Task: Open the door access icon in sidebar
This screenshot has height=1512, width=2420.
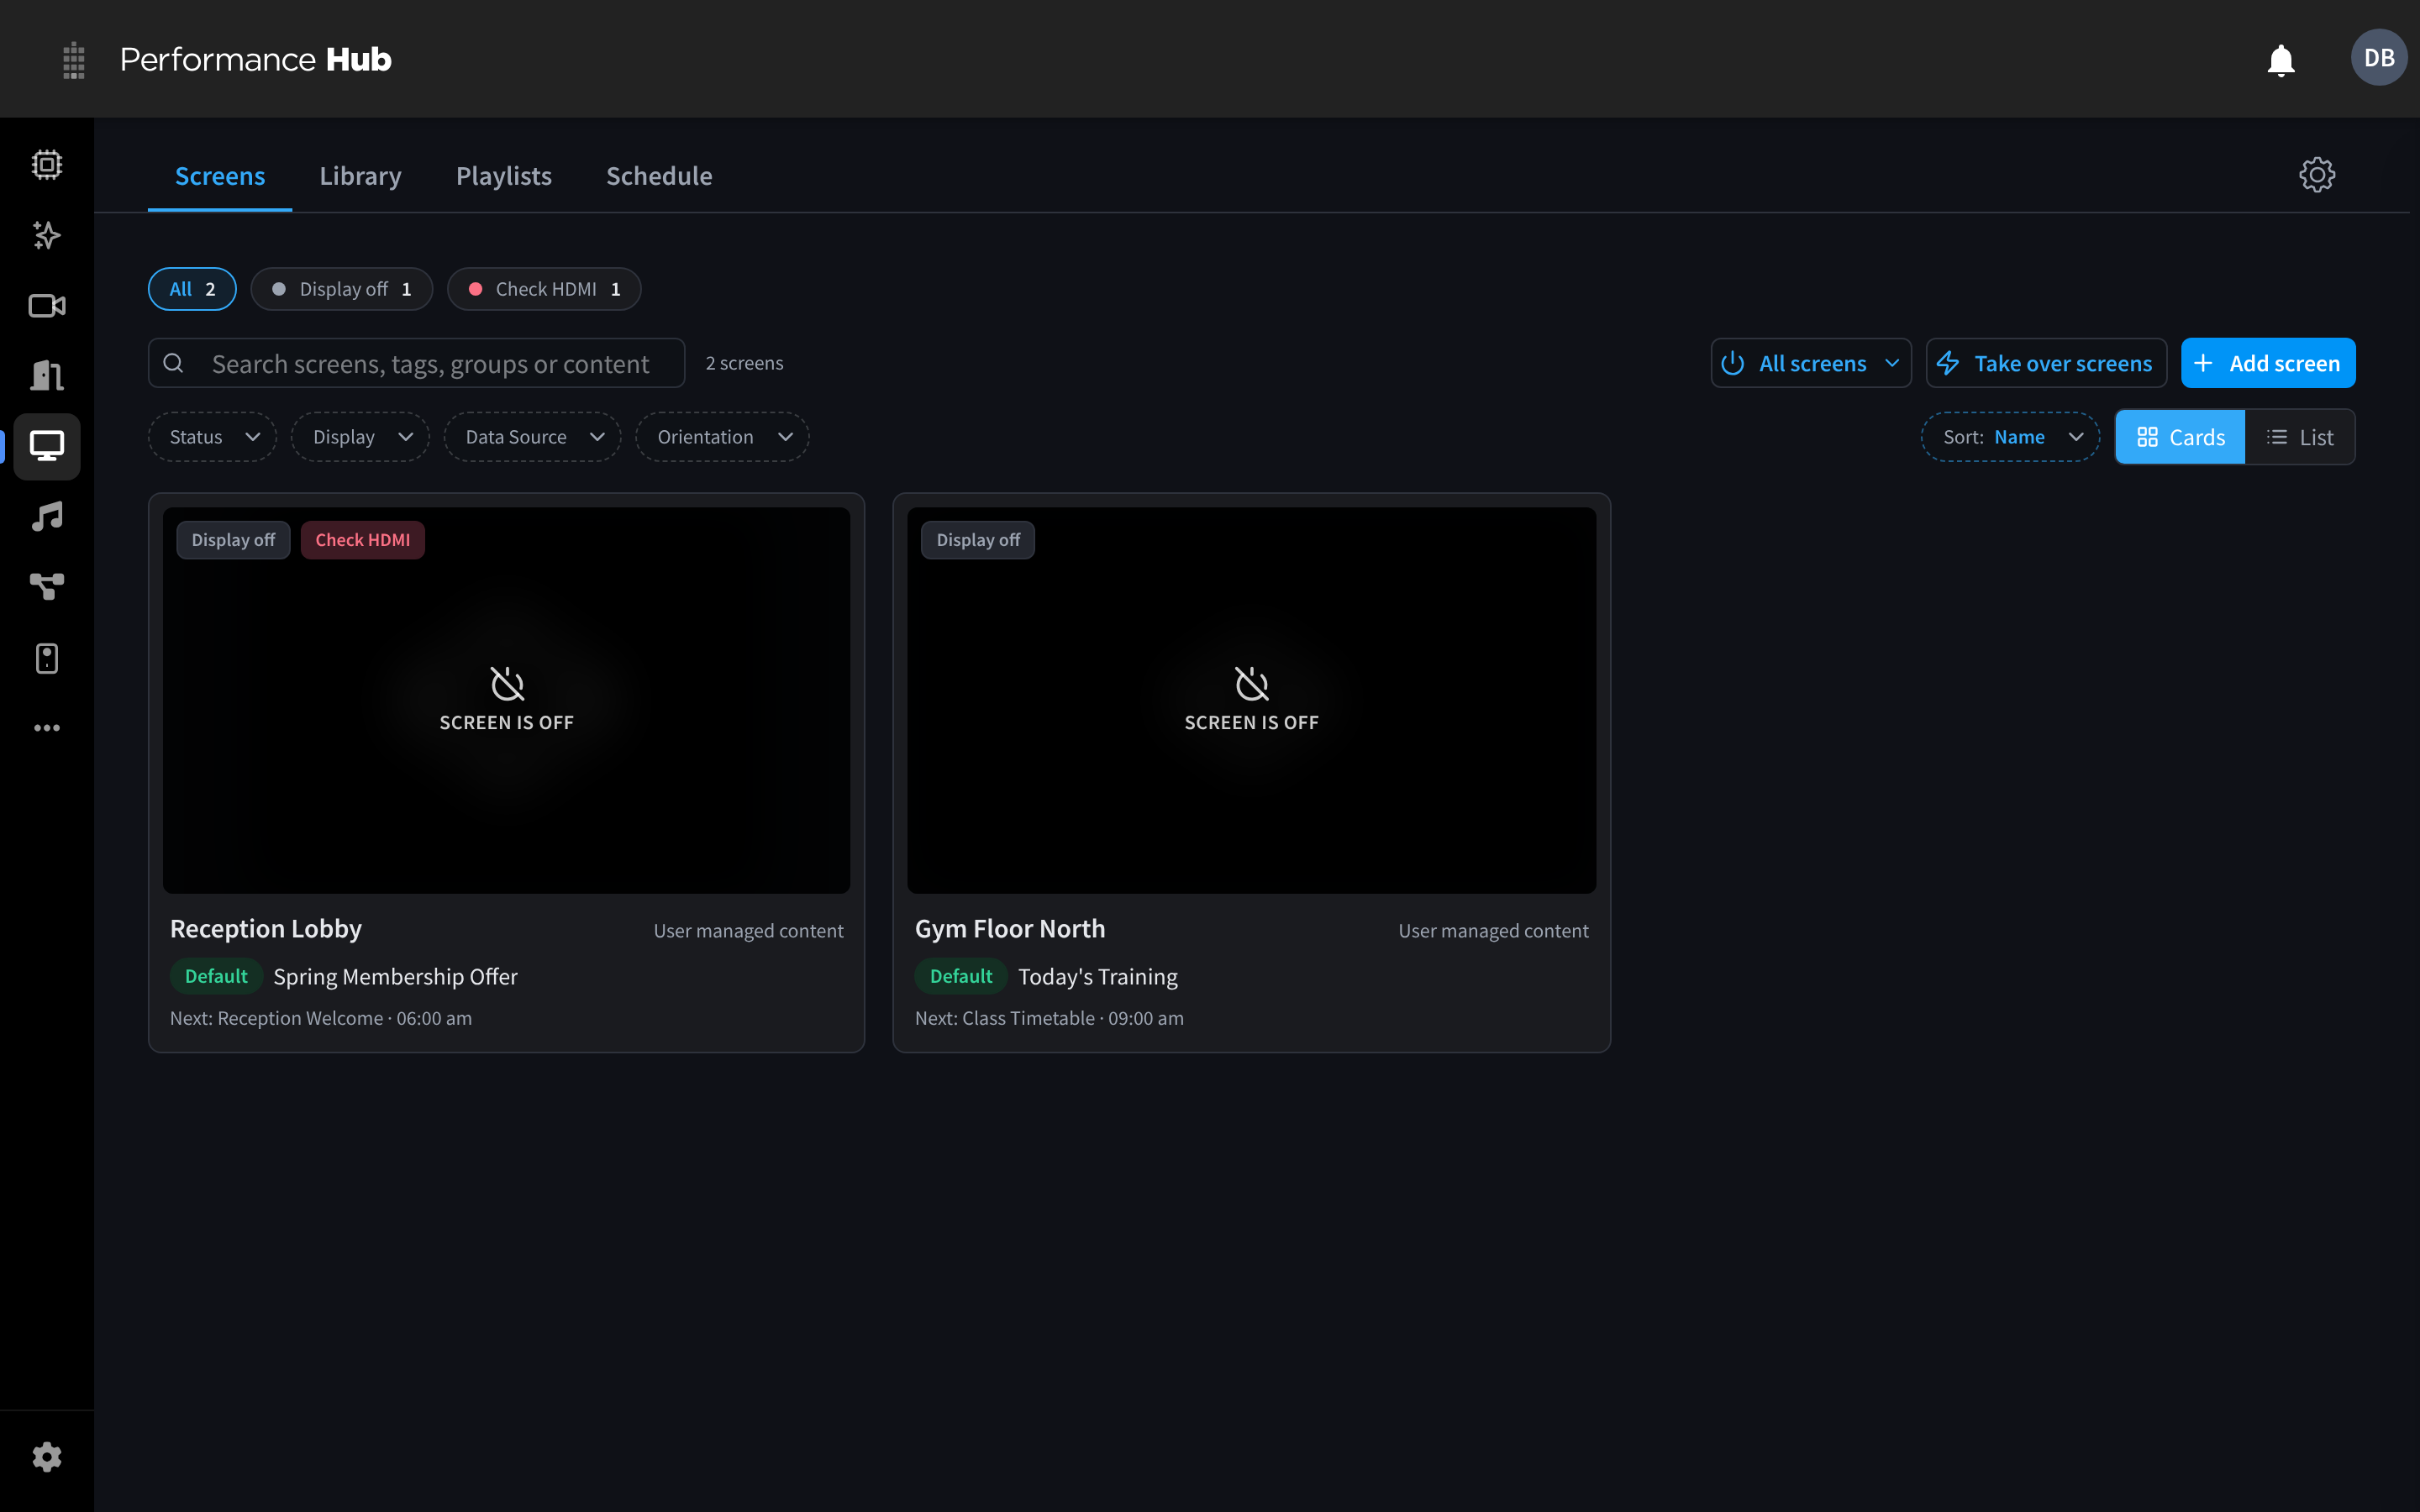Action: coord(47,376)
